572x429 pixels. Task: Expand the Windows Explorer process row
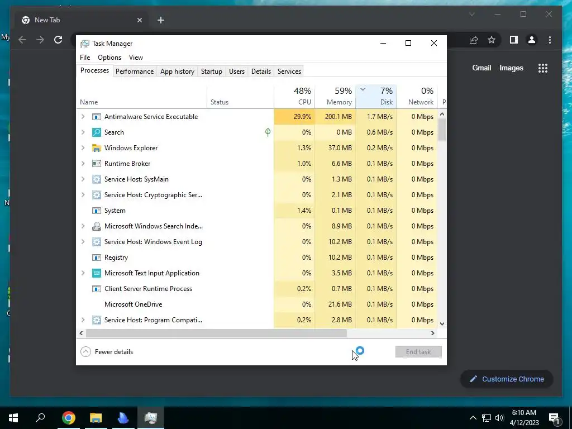click(x=83, y=148)
